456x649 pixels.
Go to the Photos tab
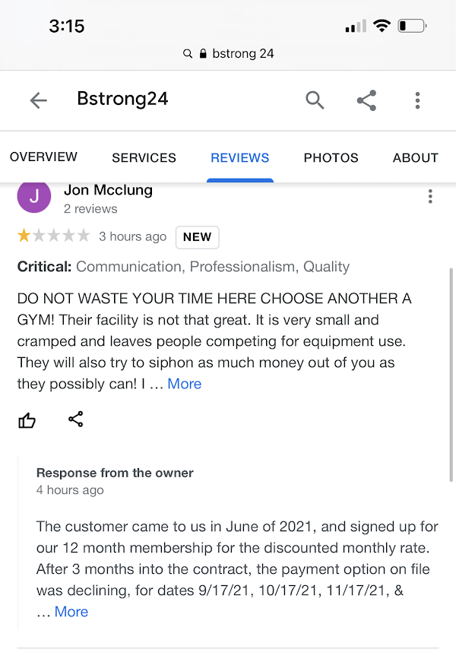pos(331,158)
